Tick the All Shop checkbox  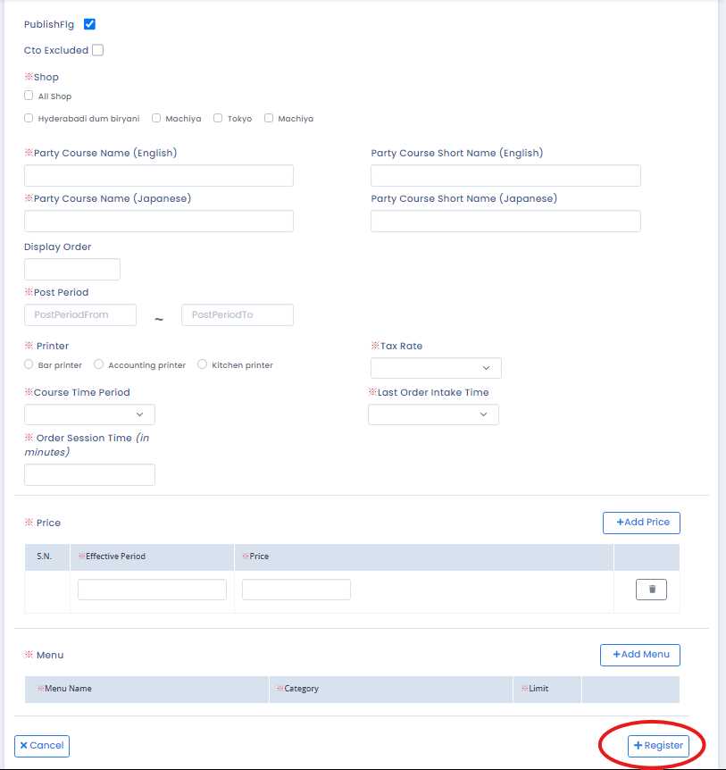(x=29, y=96)
